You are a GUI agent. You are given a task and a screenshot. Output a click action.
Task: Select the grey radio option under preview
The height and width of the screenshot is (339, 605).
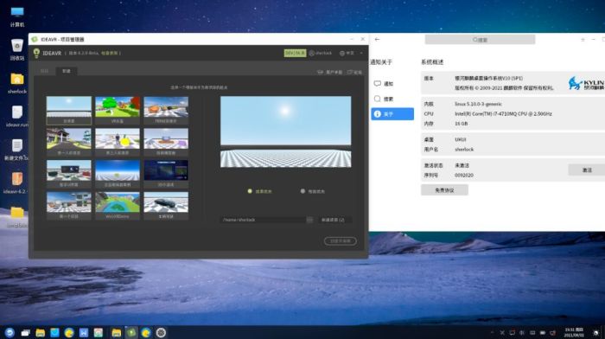[x=302, y=191]
